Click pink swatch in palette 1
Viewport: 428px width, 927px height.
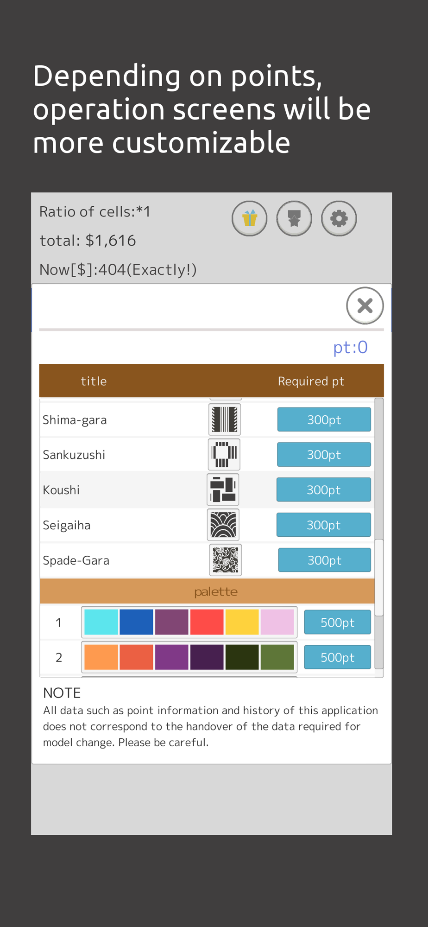[x=277, y=622]
